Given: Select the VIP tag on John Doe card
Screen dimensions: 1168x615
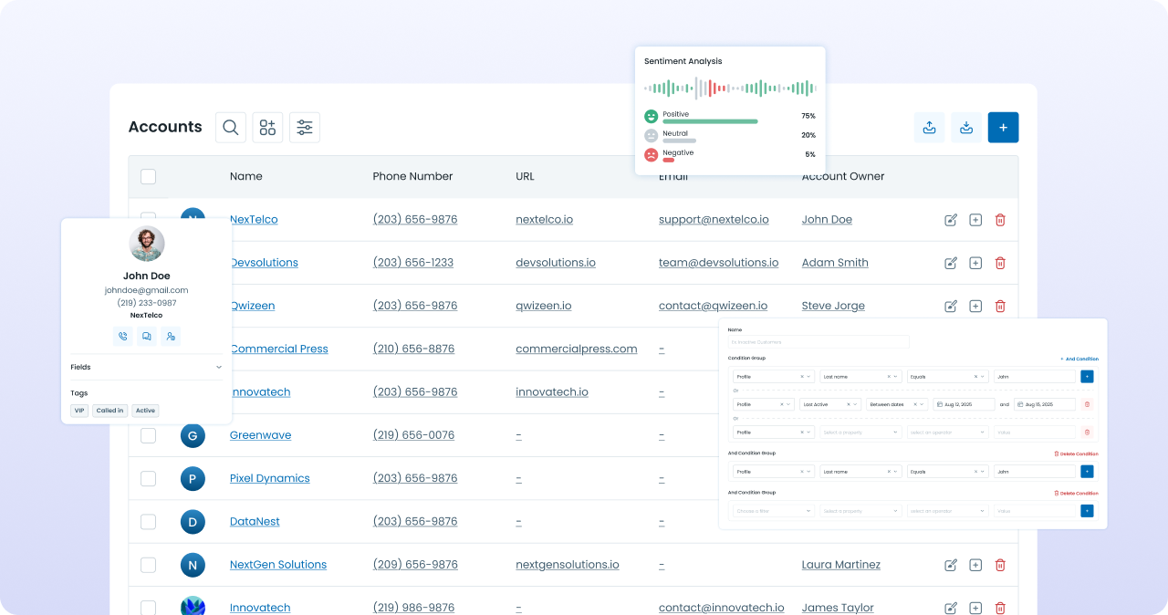Looking at the screenshot, I should (x=79, y=411).
